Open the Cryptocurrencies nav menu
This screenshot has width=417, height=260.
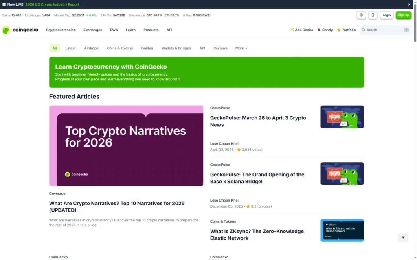pos(61,30)
